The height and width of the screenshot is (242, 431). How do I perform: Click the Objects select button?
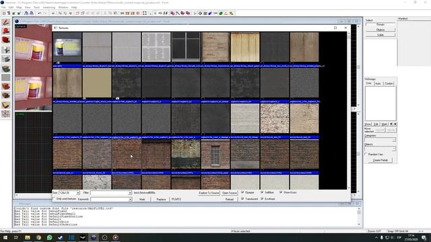pyautogui.click(x=380, y=30)
